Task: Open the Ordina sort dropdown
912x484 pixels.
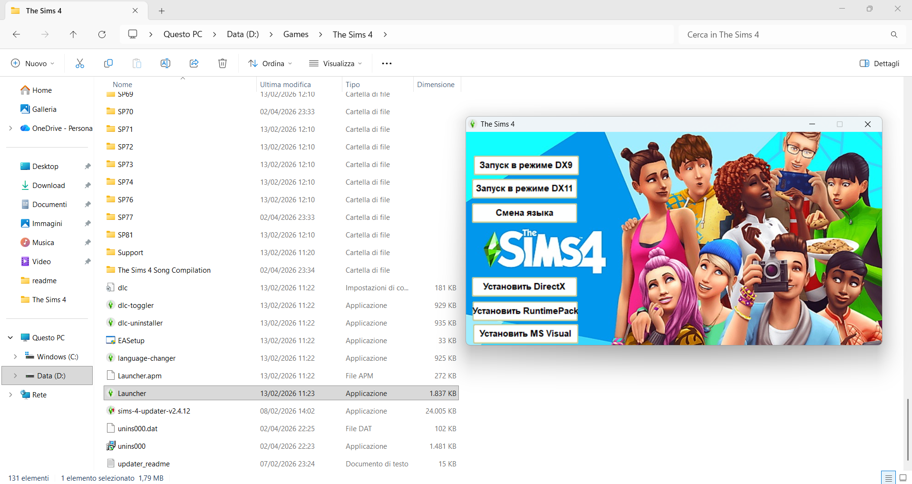Action: [x=270, y=63]
